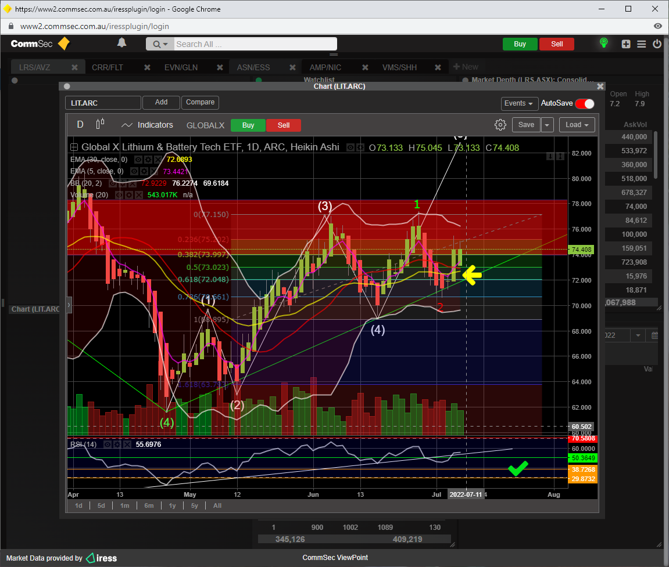
Task: Toggle Volume indicator visibility
Action: click(x=119, y=195)
